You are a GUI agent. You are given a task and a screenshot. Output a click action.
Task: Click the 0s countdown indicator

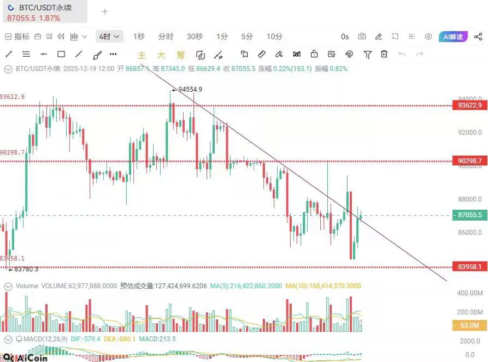(x=345, y=37)
